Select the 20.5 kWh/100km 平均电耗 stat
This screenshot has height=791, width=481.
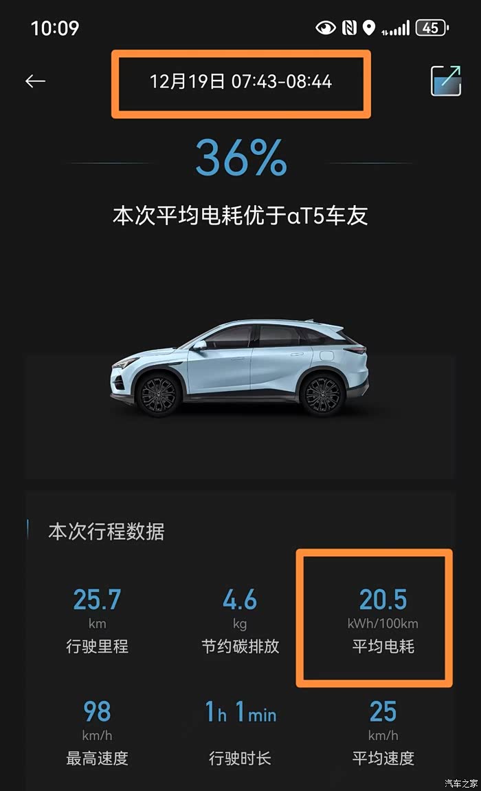[x=383, y=620]
